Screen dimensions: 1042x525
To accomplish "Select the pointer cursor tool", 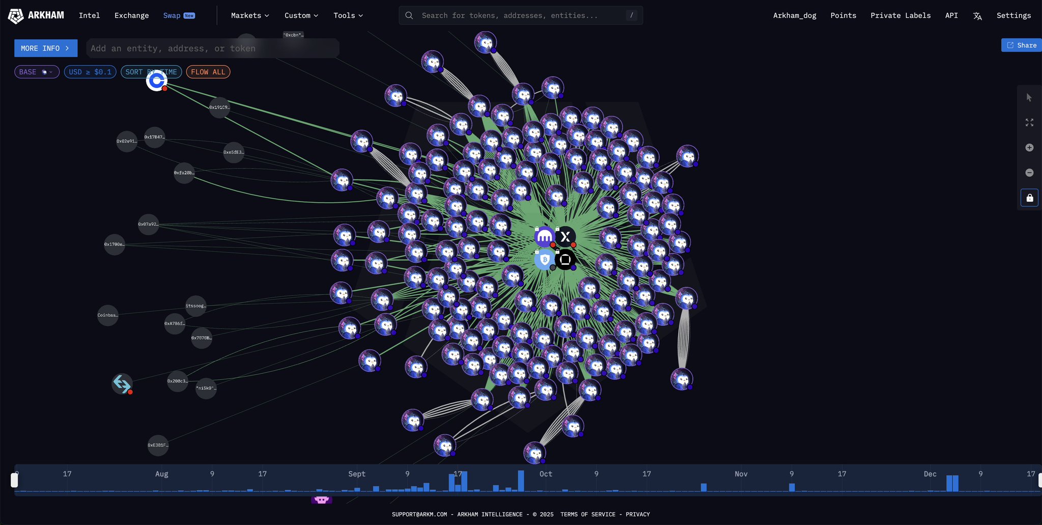I will pyautogui.click(x=1029, y=97).
